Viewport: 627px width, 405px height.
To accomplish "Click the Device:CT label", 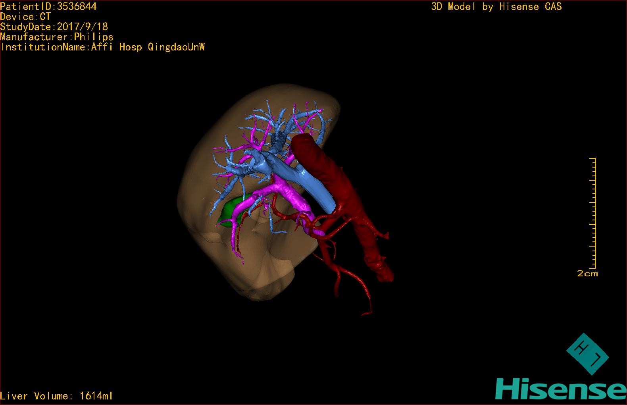I will (25, 17).
